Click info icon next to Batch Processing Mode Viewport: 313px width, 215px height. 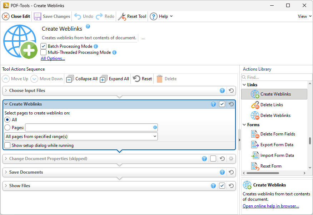[x=96, y=46]
